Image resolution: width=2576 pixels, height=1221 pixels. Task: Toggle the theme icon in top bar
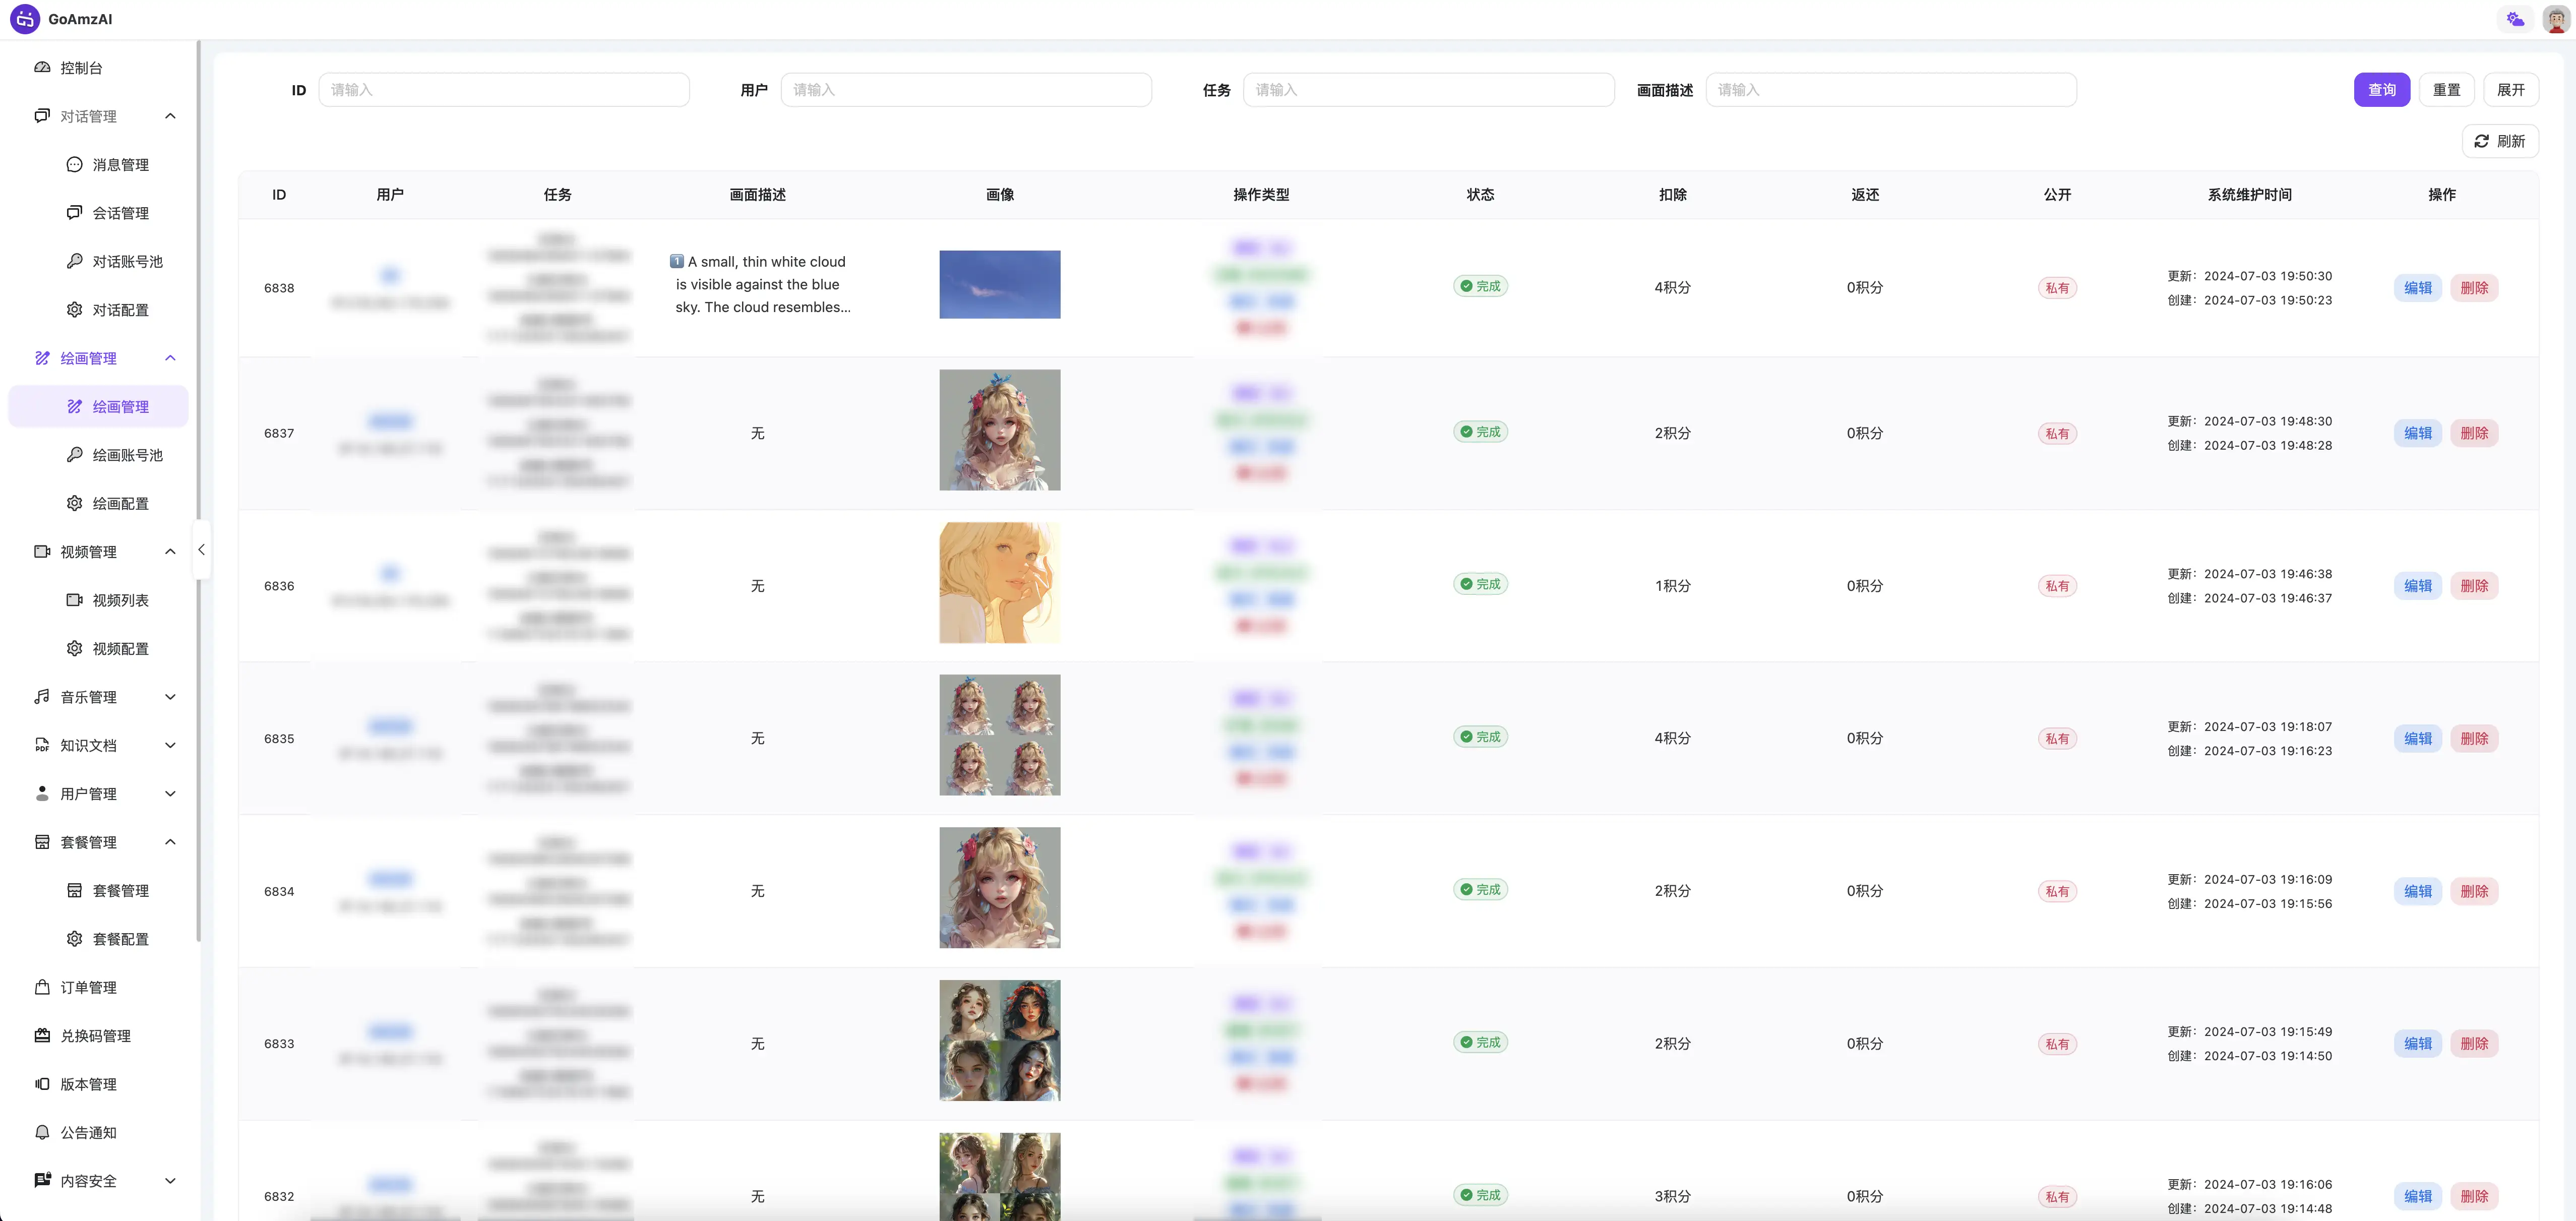2515,19
